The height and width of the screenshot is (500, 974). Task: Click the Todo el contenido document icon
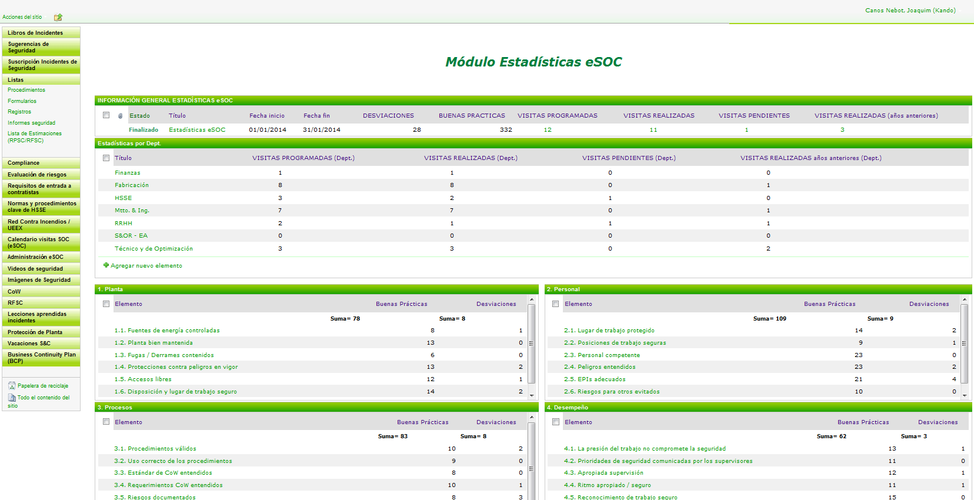click(12, 398)
